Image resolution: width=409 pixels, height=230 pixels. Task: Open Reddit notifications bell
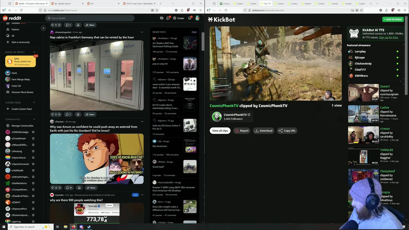point(189,18)
